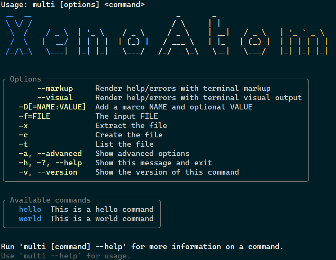Click the Usage line at top
Image resolution: width=336 pixels, height=260 pixels.
(73, 4)
